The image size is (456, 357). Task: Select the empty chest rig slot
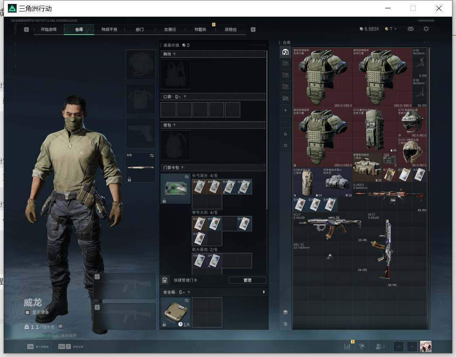(x=175, y=74)
